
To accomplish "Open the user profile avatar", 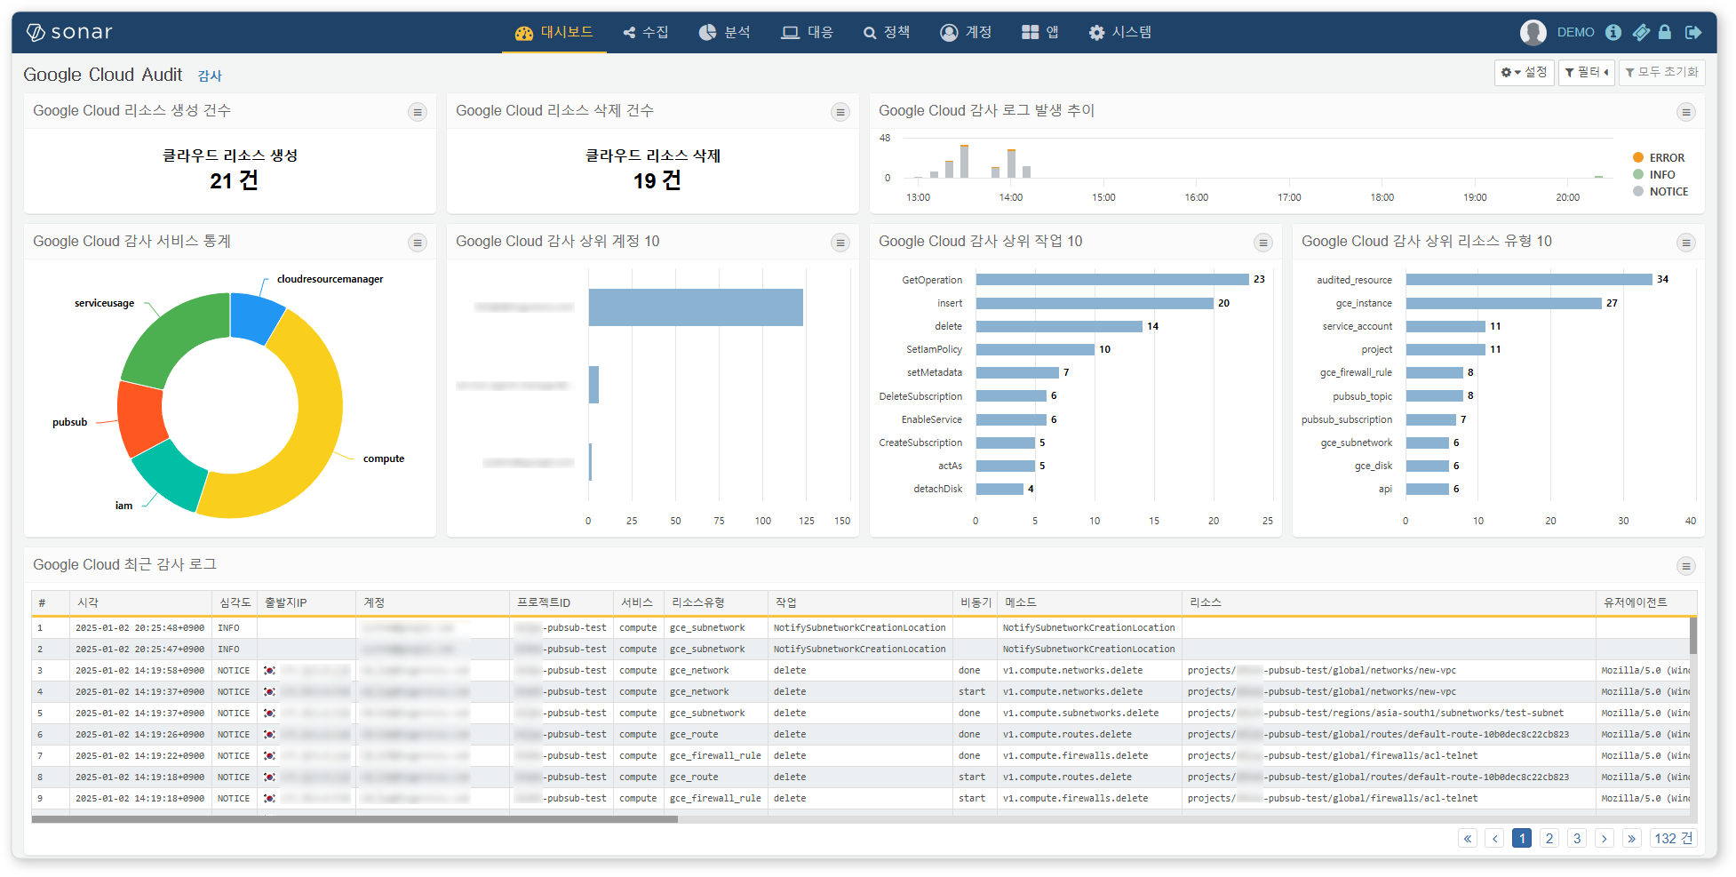I will click(x=1533, y=33).
